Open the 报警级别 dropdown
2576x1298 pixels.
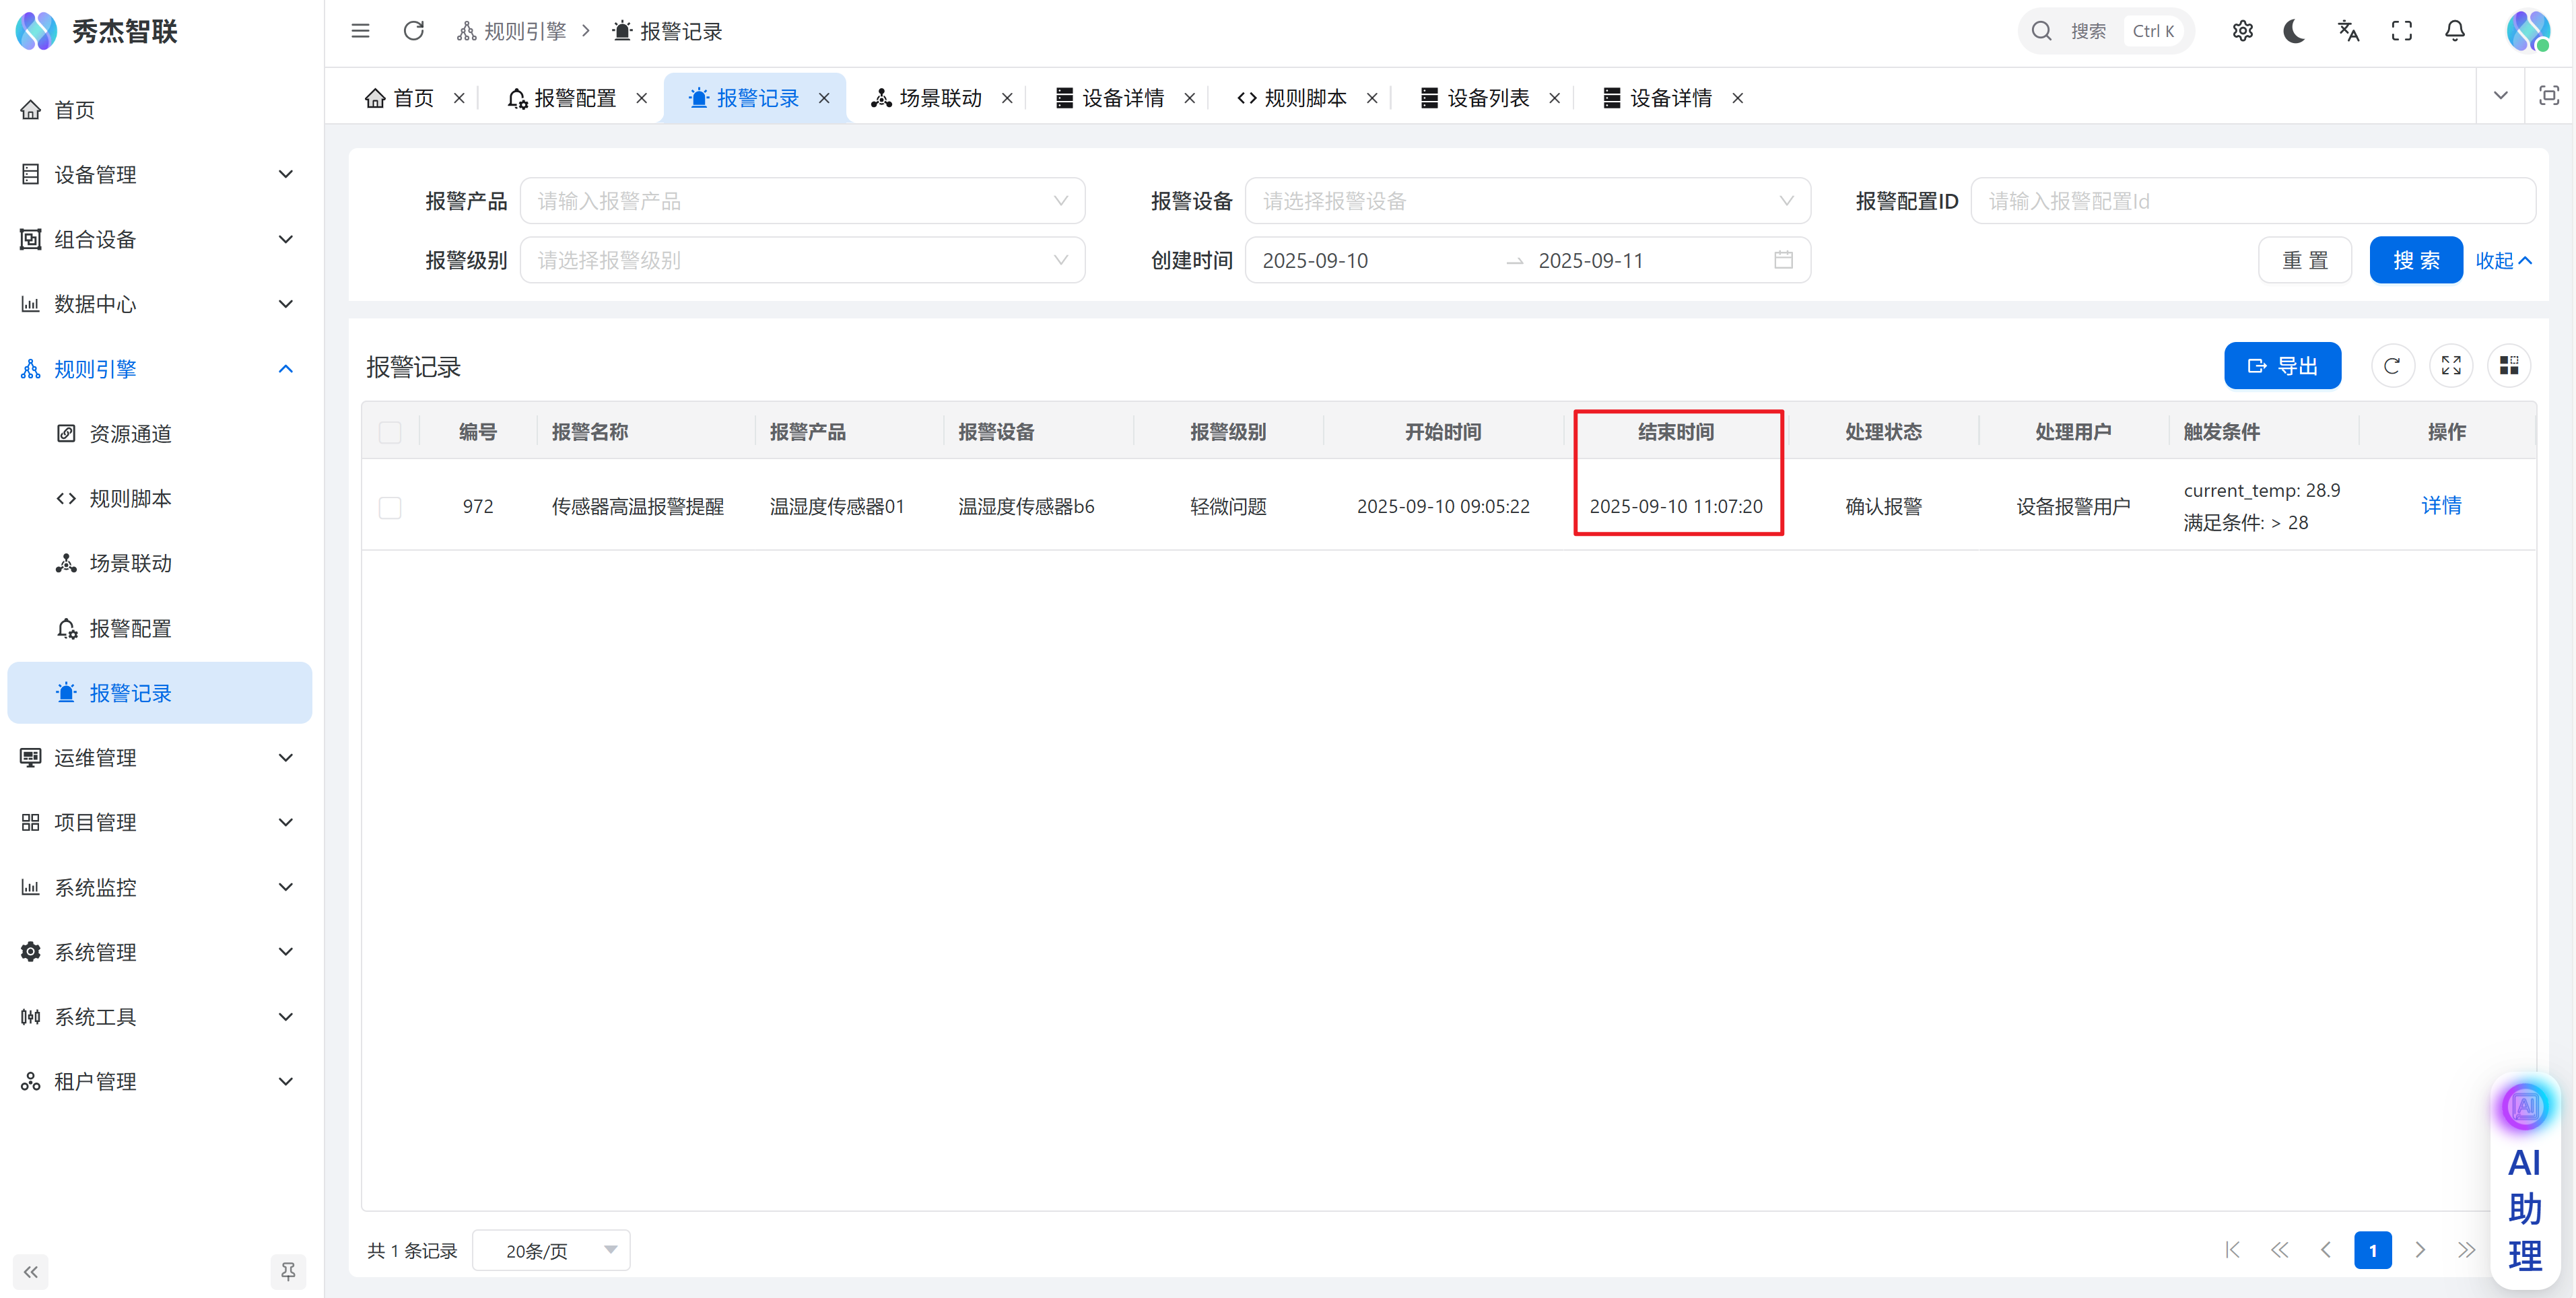802,260
